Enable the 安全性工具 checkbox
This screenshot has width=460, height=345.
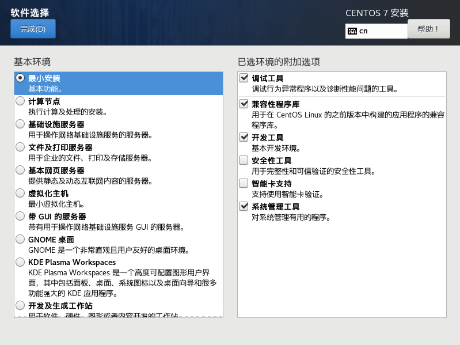click(x=244, y=160)
